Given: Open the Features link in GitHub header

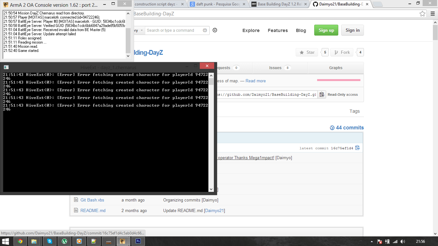Looking at the screenshot, I should coord(278,30).
